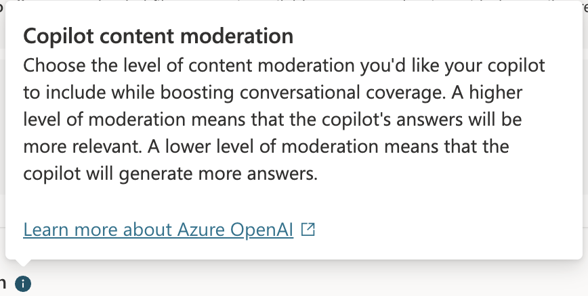The height and width of the screenshot is (296, 588).
Task: Click the cut-off text above the tooltip
Action: tap(293, 1)
